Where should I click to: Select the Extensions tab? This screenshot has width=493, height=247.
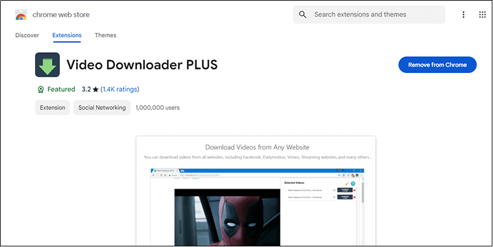coord(67,35)
